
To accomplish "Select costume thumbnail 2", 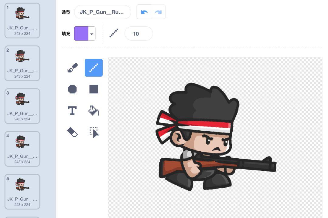I will (22, 63).
